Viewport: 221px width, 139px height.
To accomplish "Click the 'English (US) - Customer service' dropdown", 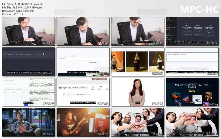I will (x=73, y=88).
